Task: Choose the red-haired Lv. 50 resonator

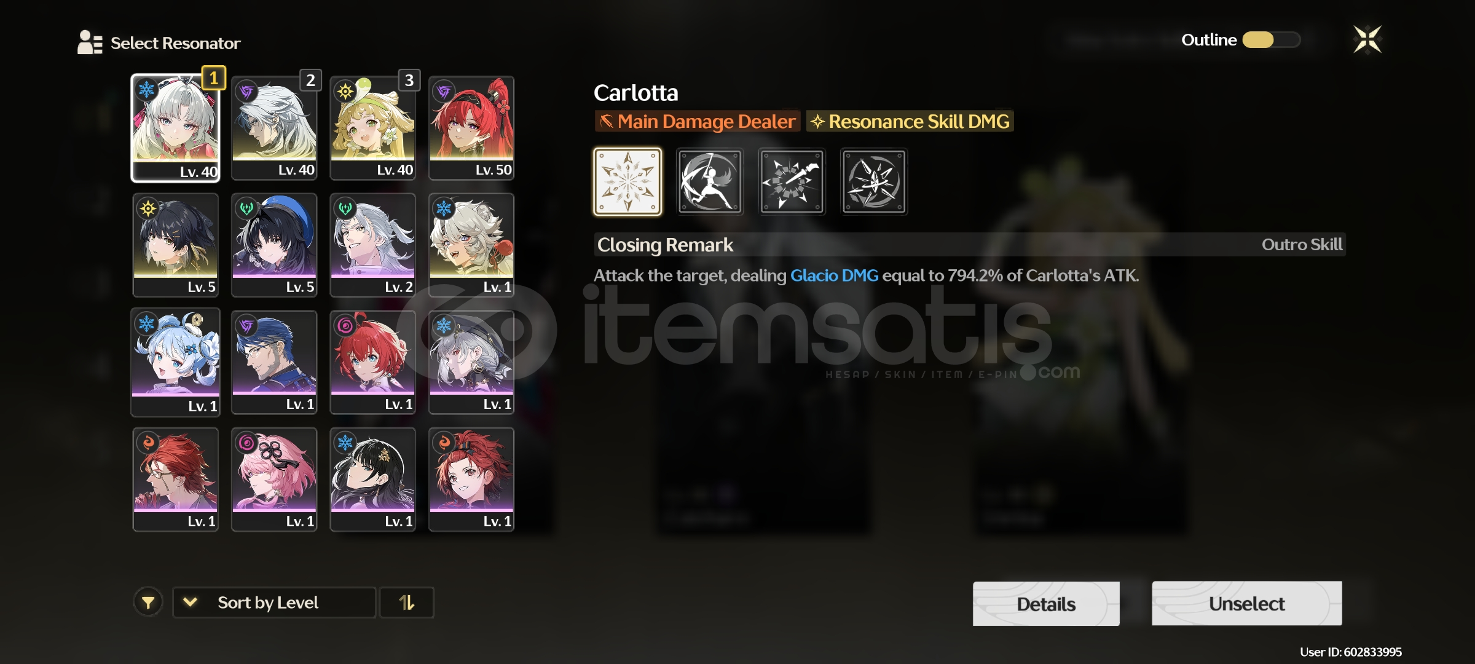Action: point(471,128)
